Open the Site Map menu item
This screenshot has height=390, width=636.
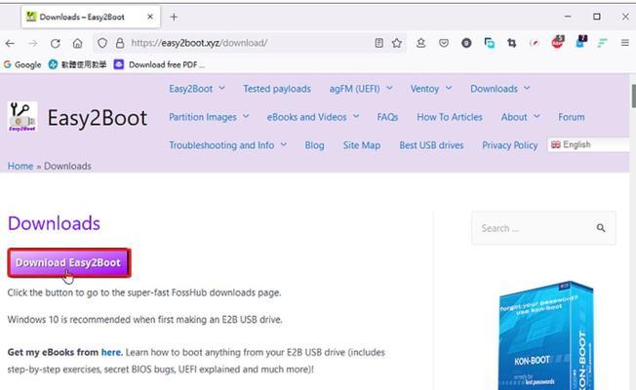(x=361, y=145)
